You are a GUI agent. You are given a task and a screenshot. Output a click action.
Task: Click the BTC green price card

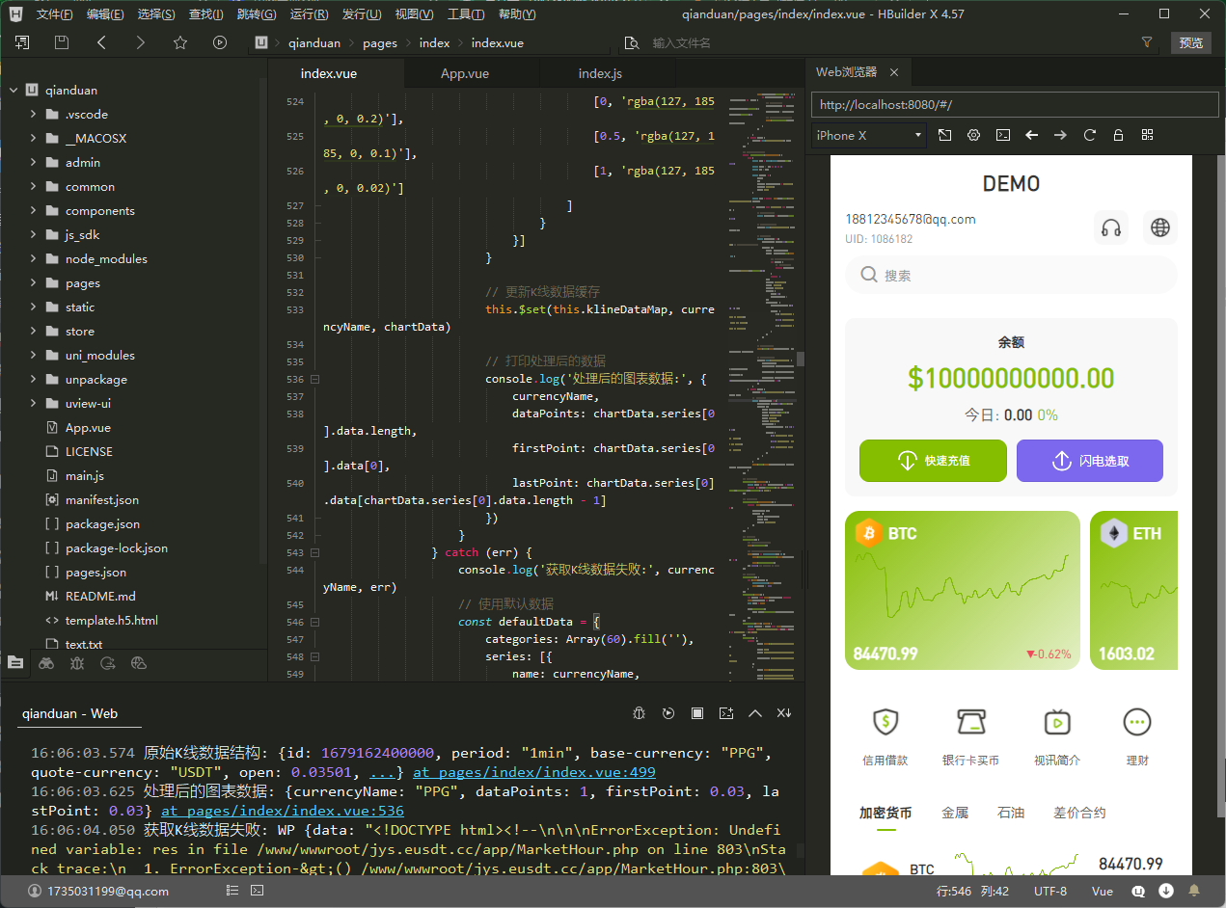(x=962, y=590)
